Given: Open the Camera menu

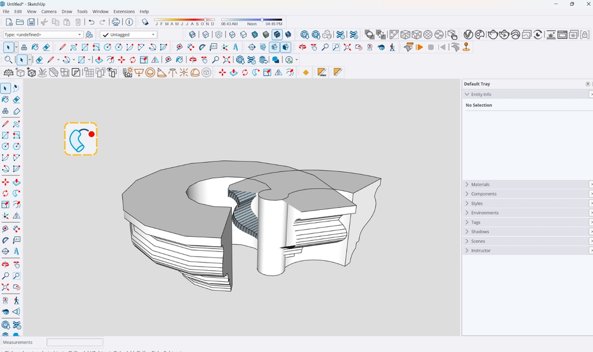Looking at the screenshot, I should pos(49,11).
